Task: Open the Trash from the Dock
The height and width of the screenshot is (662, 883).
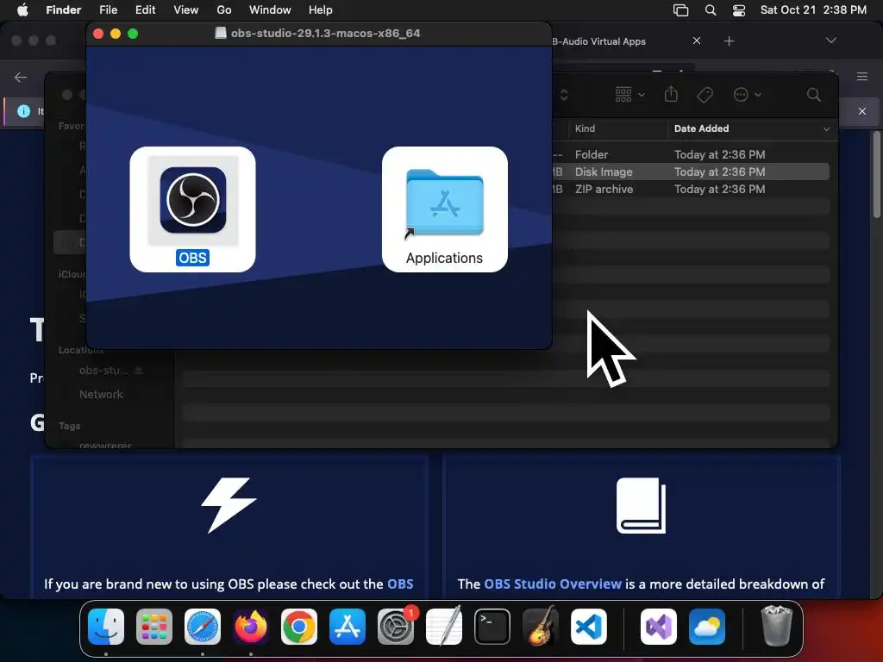Action: [777, 627]
